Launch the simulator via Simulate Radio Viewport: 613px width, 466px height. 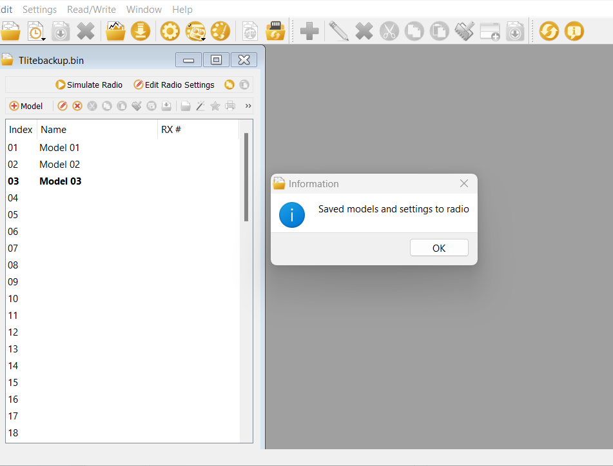click(88, 85)
